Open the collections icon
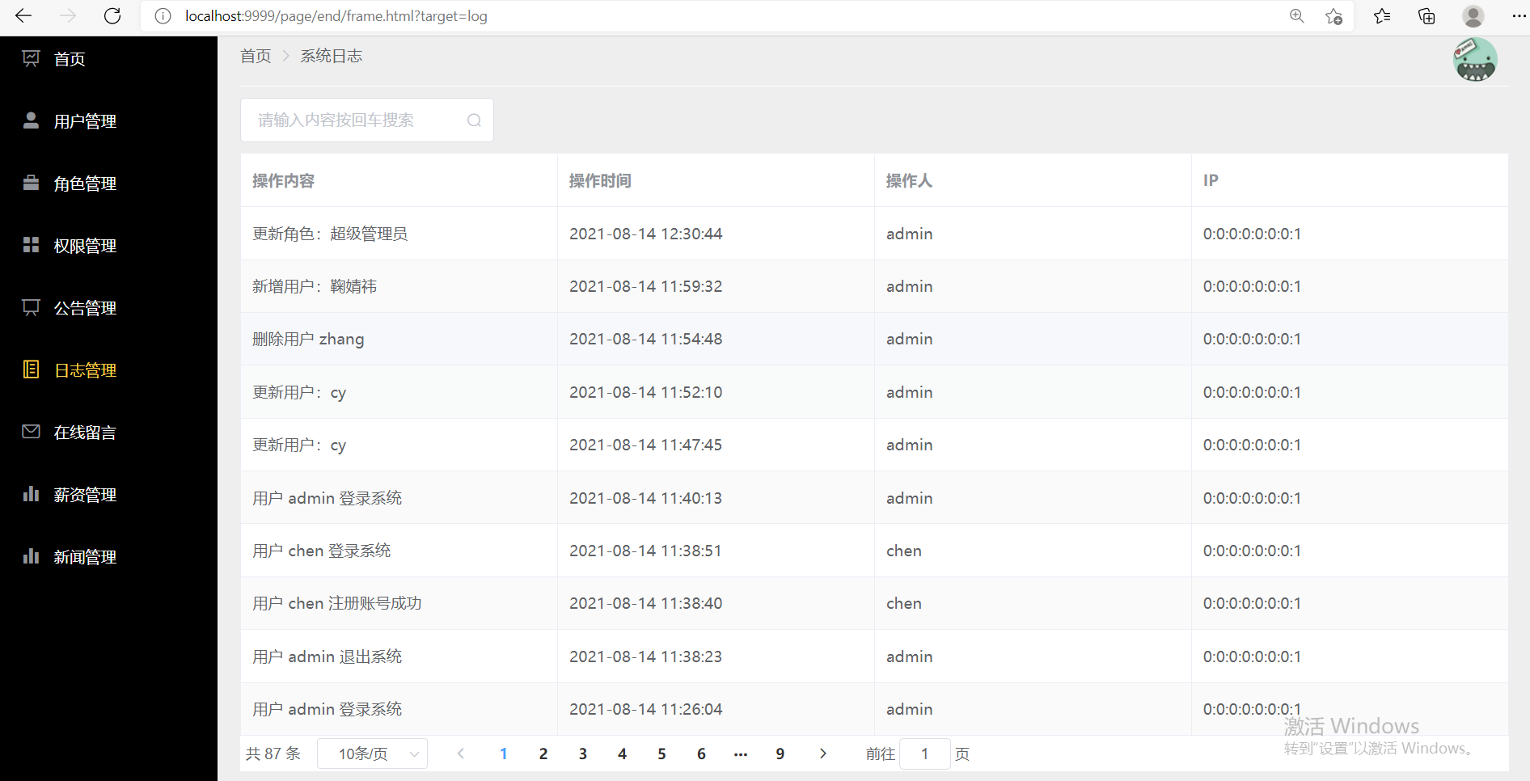This screenshot has width=1530, height=781. (x=1426, y=16)
